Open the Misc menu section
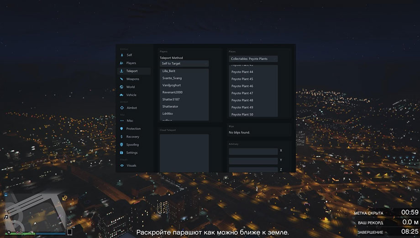Image resolution: width=420 pixels, height=238 pixels. point(130,121)
